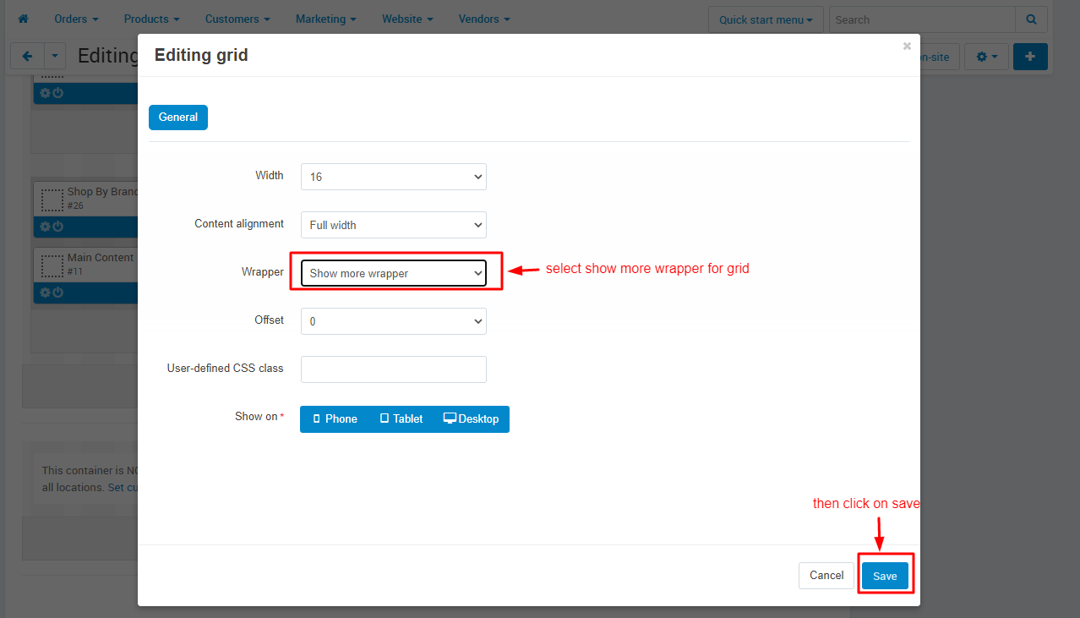Click the plus add button at top right
The image size is (1080, 618).
1030,57
